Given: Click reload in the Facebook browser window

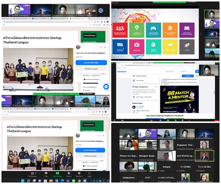Looking at the screenshot, I should point(123,66).
